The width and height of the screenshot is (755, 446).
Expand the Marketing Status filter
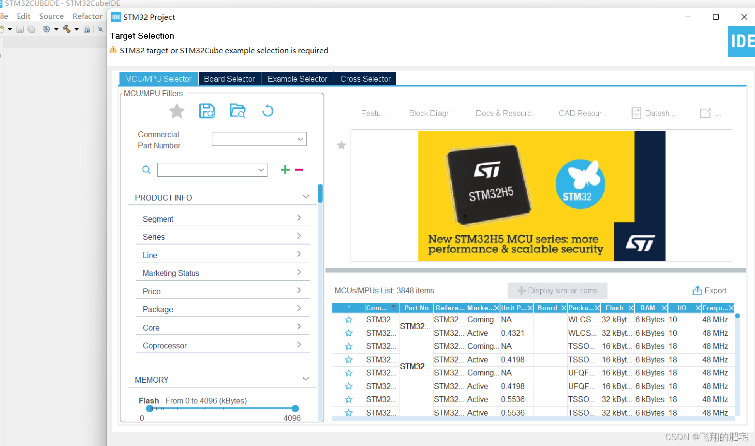[299, 272]
